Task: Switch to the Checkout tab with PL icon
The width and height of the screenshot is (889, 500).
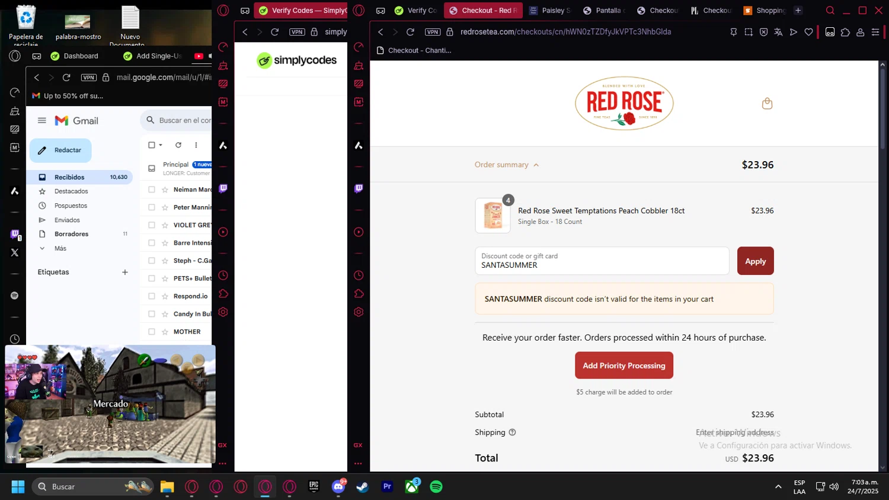Action: 711,10
